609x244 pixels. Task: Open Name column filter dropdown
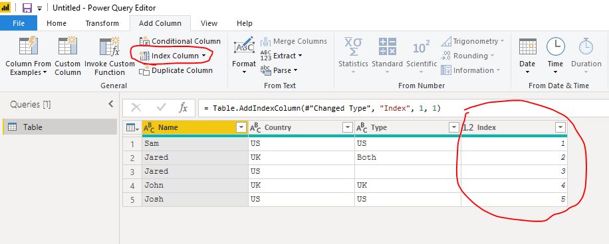pos(241,127)
